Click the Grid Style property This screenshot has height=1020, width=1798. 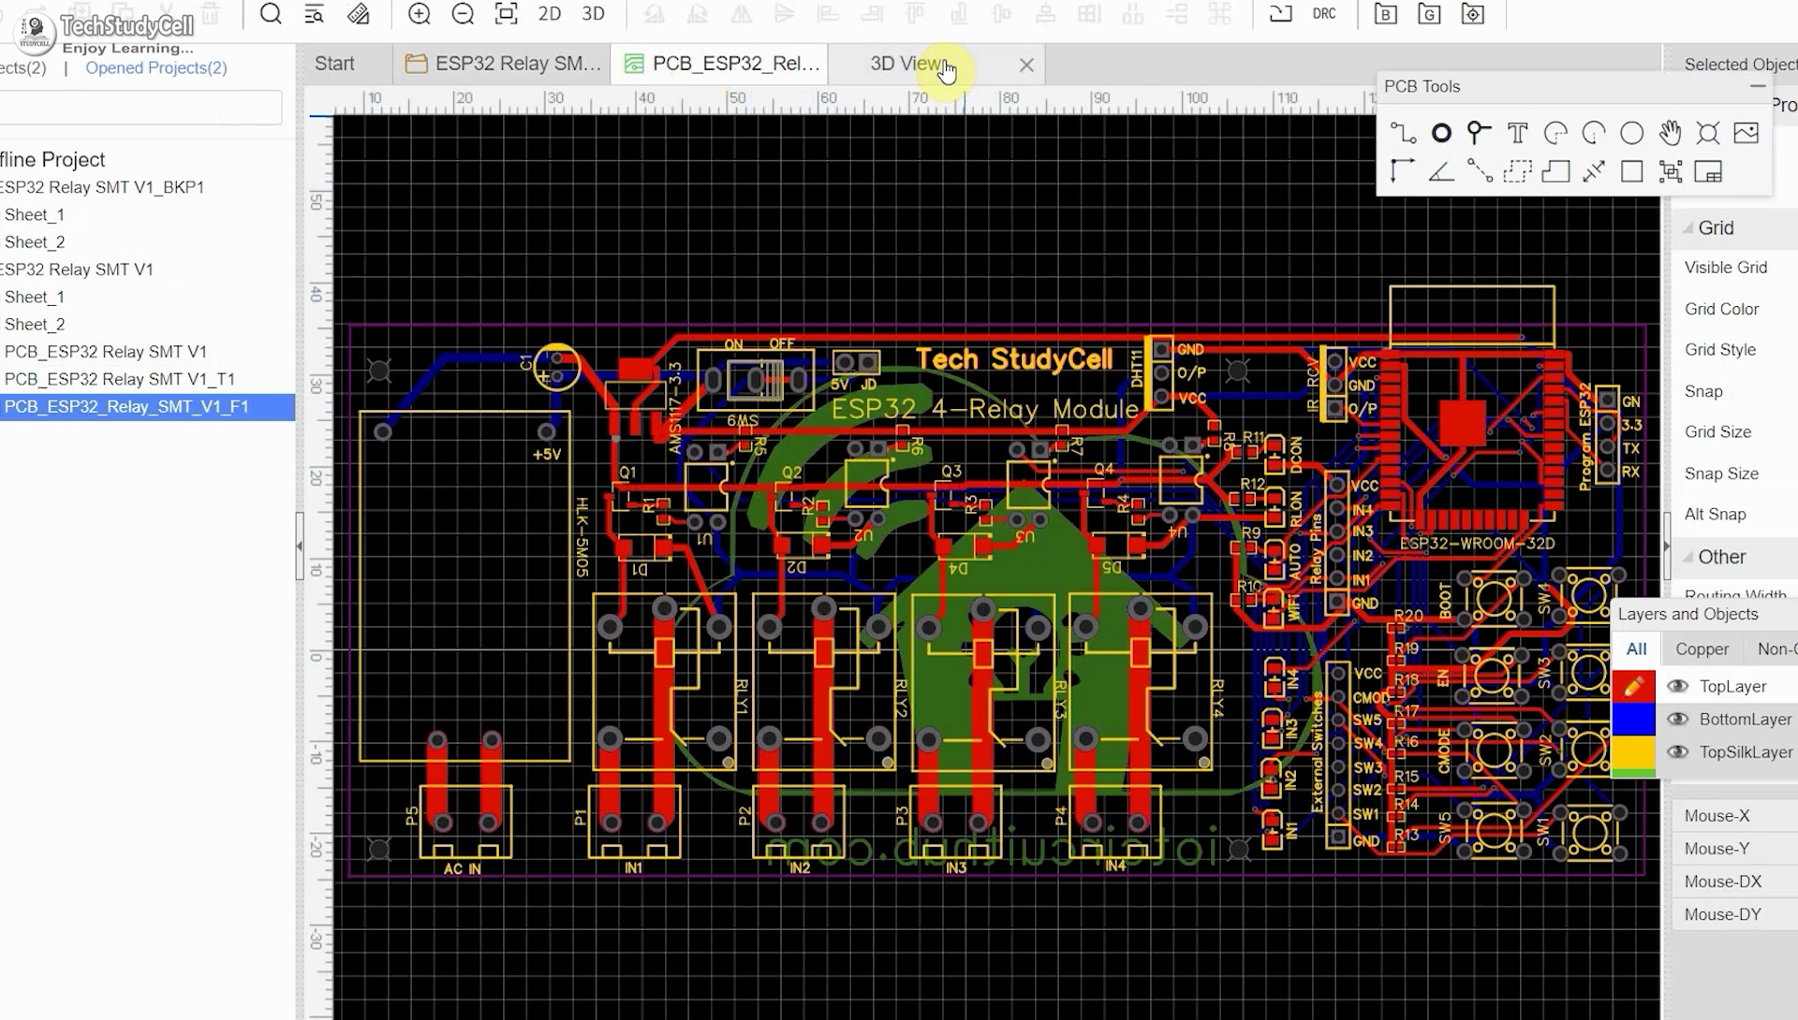tap(1720, 350)
